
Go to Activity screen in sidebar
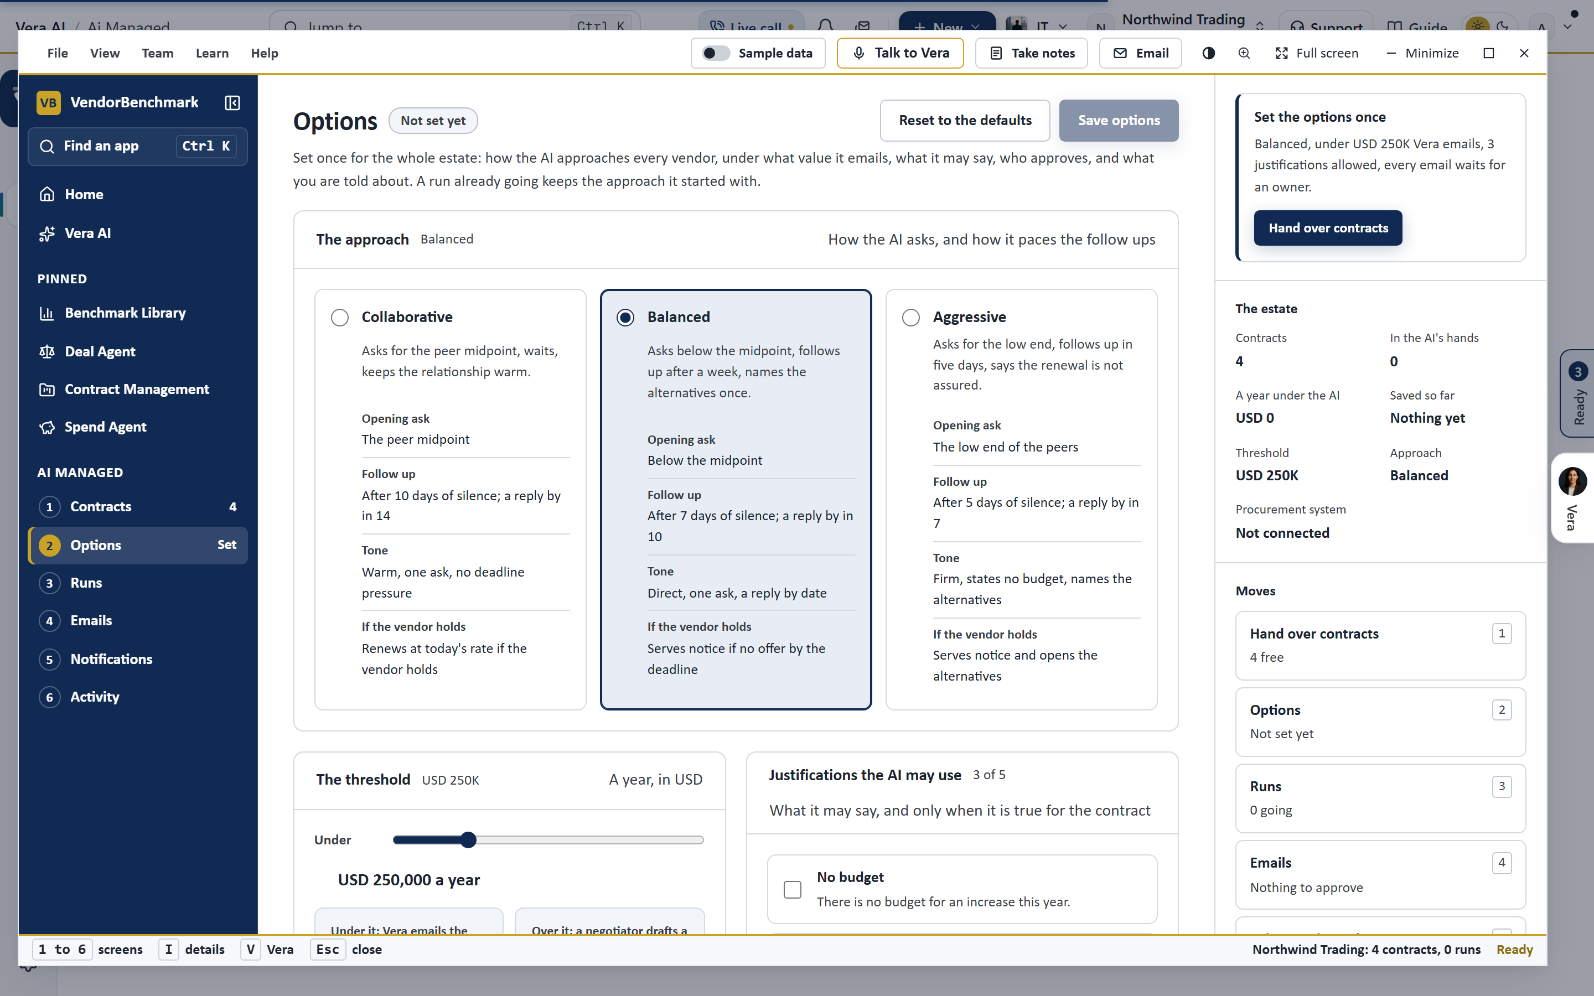pos(138,697)
